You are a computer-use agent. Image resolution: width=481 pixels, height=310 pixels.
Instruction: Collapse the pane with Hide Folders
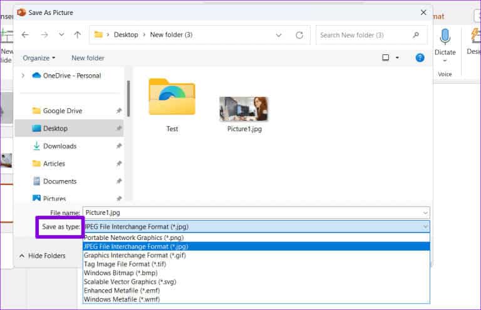click(42, 256)
